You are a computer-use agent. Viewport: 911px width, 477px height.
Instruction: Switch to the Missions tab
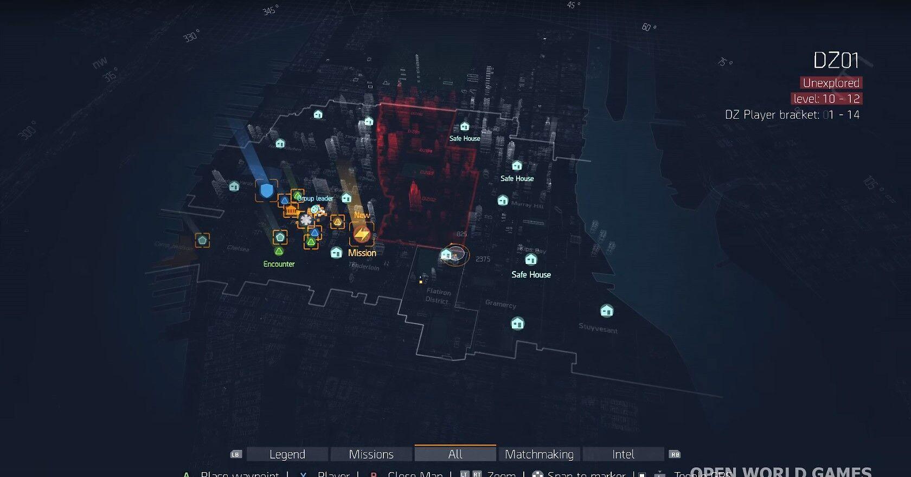tap(371, 454)
